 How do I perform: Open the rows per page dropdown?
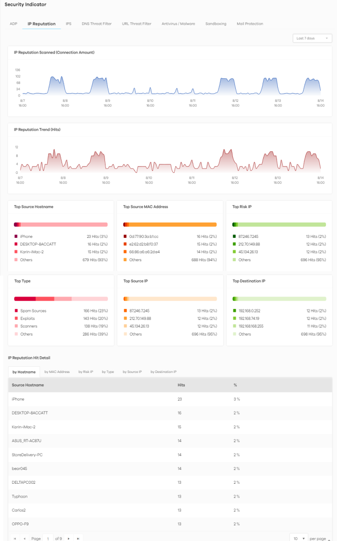pyautogui.click(x=299, y=538)
